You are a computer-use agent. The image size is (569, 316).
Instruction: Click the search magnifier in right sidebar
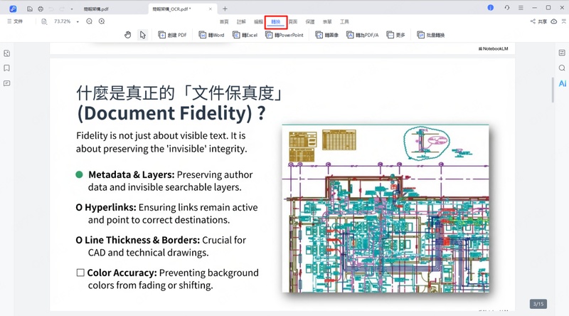(562, 68)
